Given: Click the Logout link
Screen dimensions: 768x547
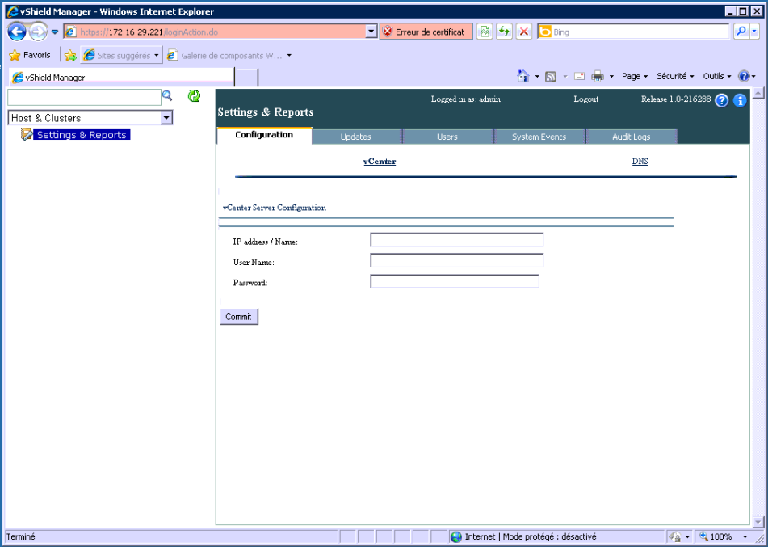Looking at the screenshot, I should pyautogui.click(x=586, y=99).
